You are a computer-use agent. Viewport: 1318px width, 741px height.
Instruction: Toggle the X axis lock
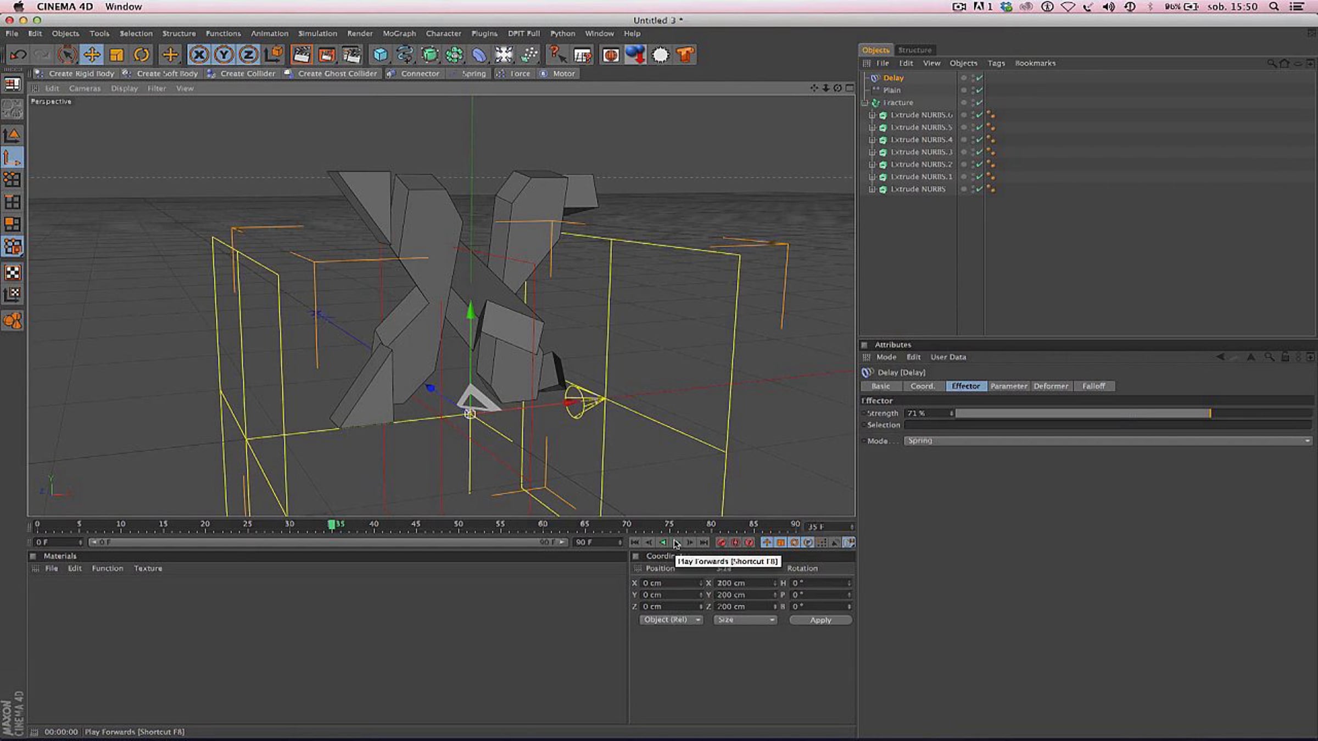tap(199, 55)
